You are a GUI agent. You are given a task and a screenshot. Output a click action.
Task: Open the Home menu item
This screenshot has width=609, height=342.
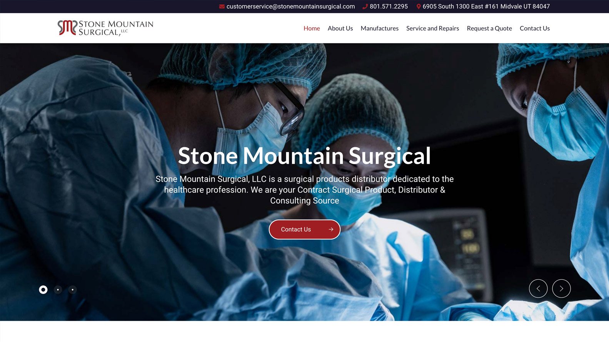pos(312,28)
